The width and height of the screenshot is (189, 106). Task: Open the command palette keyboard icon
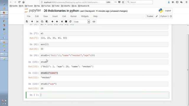click(x=94, y=21)
